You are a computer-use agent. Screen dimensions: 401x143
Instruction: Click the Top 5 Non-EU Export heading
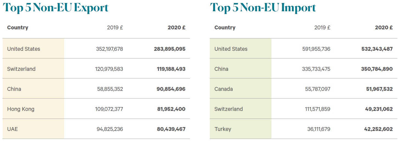point(56,8)
